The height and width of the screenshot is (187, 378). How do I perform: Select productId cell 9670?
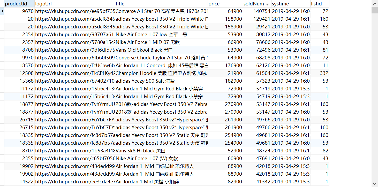click(19, 11)
